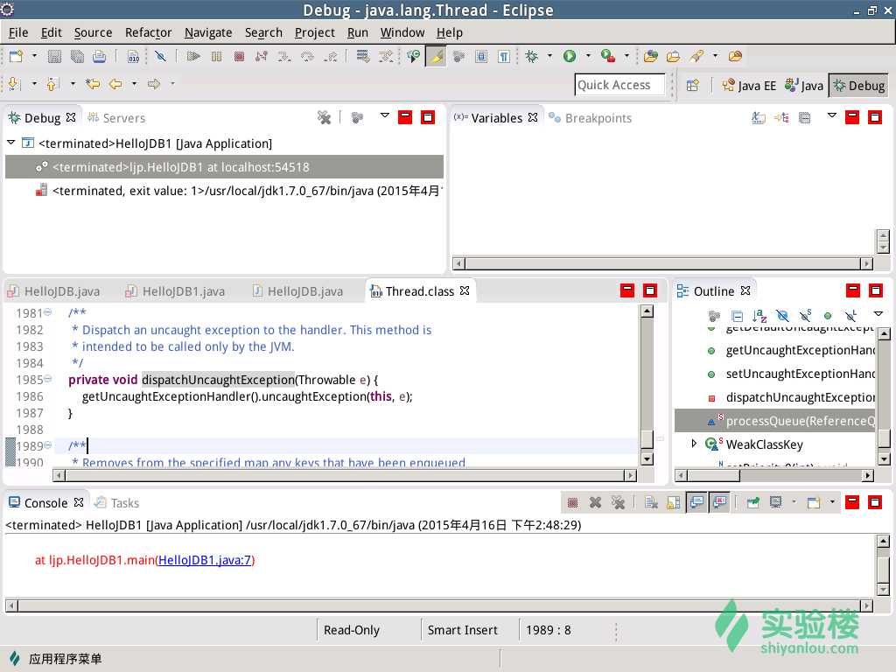Screen dimensions: 896x672
Task: Toggle Show Whitespace Characters pilcrow button
Action: pos(504,56)
